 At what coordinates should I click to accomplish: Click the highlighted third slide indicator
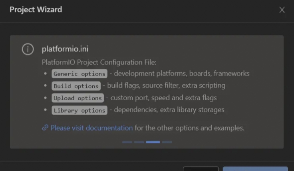(153, 142)
